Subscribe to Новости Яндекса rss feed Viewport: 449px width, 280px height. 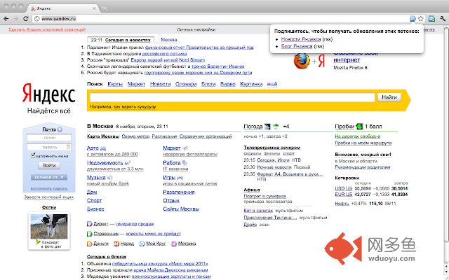click(301, 39)
